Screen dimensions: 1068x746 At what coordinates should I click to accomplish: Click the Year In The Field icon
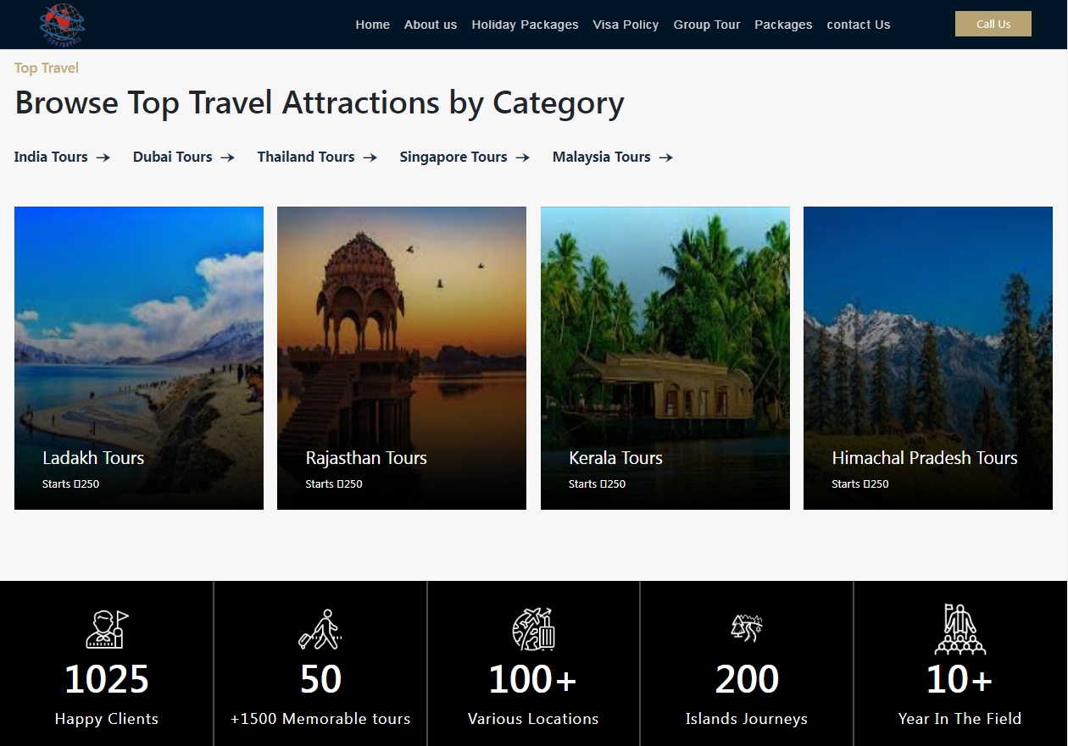(960, 629)
